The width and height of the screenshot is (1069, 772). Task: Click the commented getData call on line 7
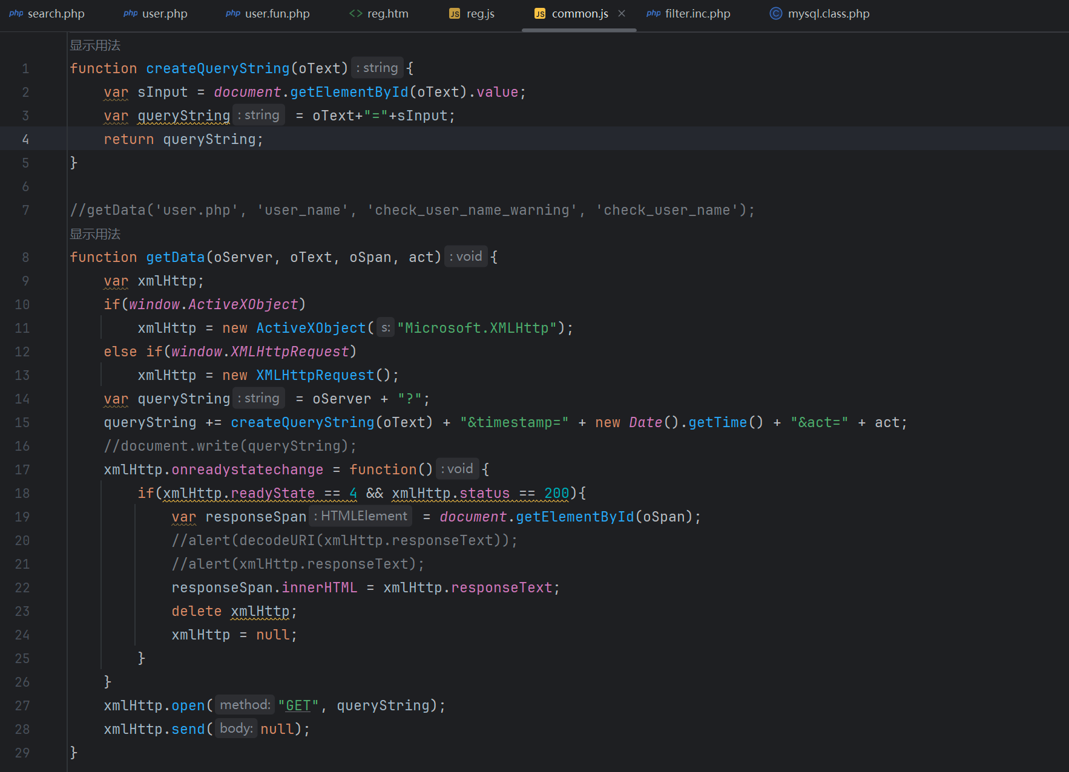click(413, 210)
